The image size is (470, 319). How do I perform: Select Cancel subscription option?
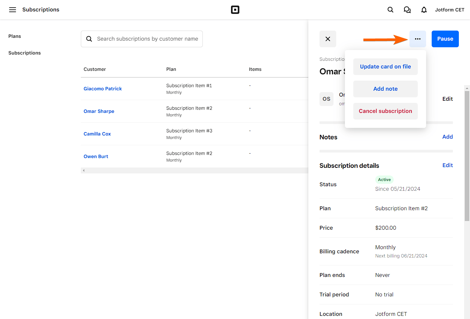[385, 111]
